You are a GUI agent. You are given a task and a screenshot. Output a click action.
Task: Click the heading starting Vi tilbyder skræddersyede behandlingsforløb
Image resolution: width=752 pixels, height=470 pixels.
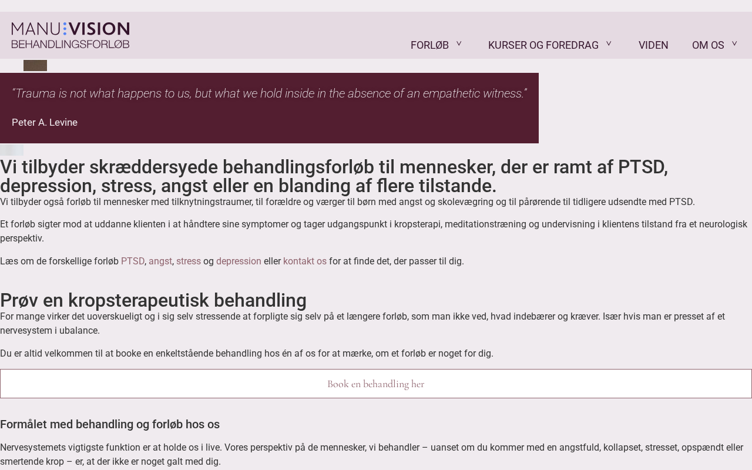point(334,176)
